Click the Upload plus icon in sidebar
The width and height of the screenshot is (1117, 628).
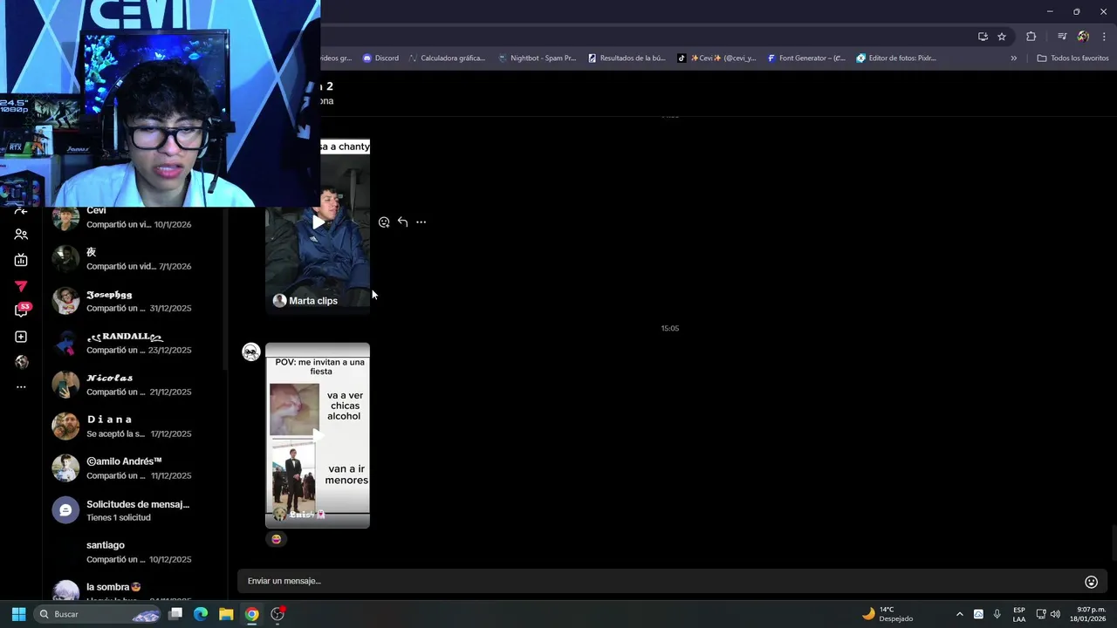point(21,337)
